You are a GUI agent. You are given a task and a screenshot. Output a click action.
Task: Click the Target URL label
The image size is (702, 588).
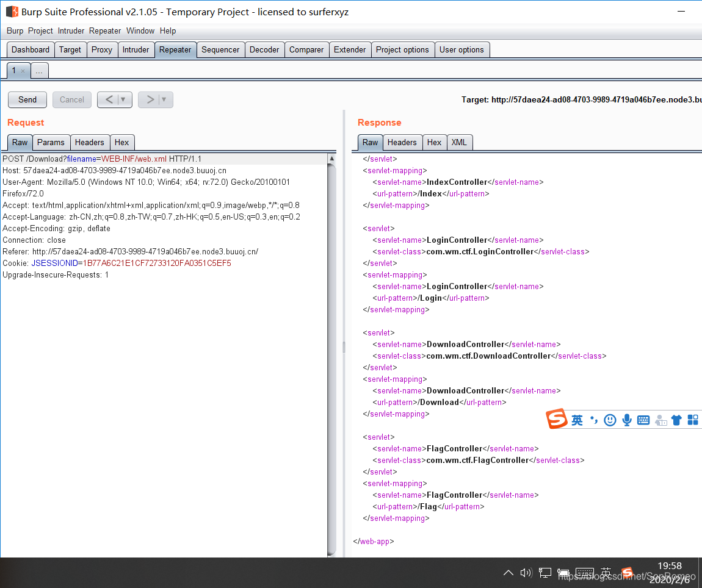coord(581,100)
